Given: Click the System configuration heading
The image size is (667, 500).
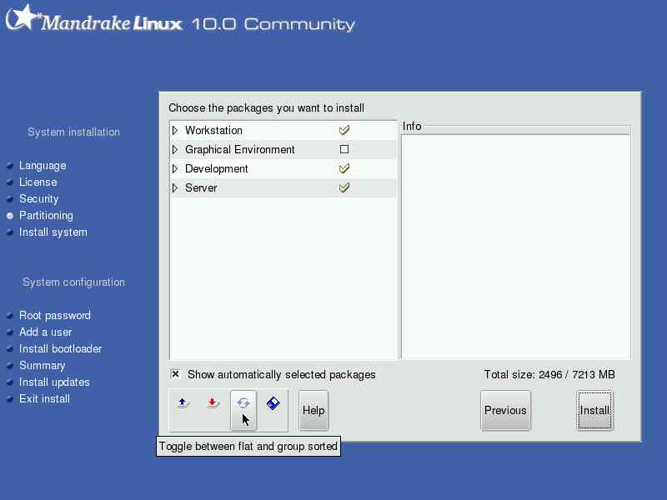Looking at the screenshot, I should tap(73, 282).
